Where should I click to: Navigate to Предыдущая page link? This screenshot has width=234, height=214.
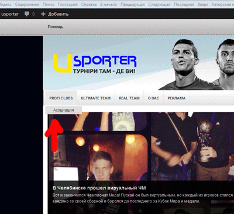coord(133,4)
